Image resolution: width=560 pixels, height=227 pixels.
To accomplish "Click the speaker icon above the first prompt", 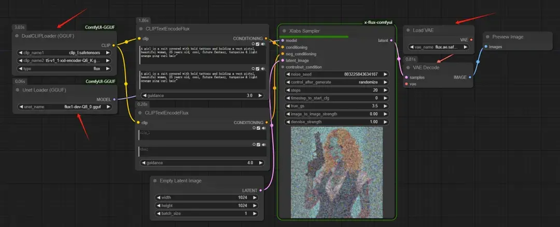I will tap(263, 44).
